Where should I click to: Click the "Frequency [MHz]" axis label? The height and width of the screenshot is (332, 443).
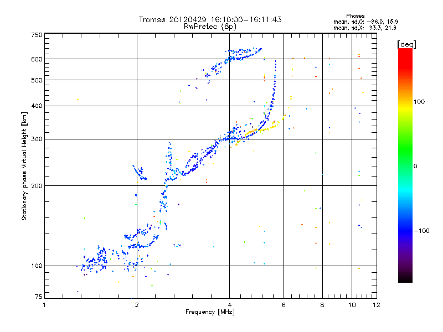coord(210,312)
